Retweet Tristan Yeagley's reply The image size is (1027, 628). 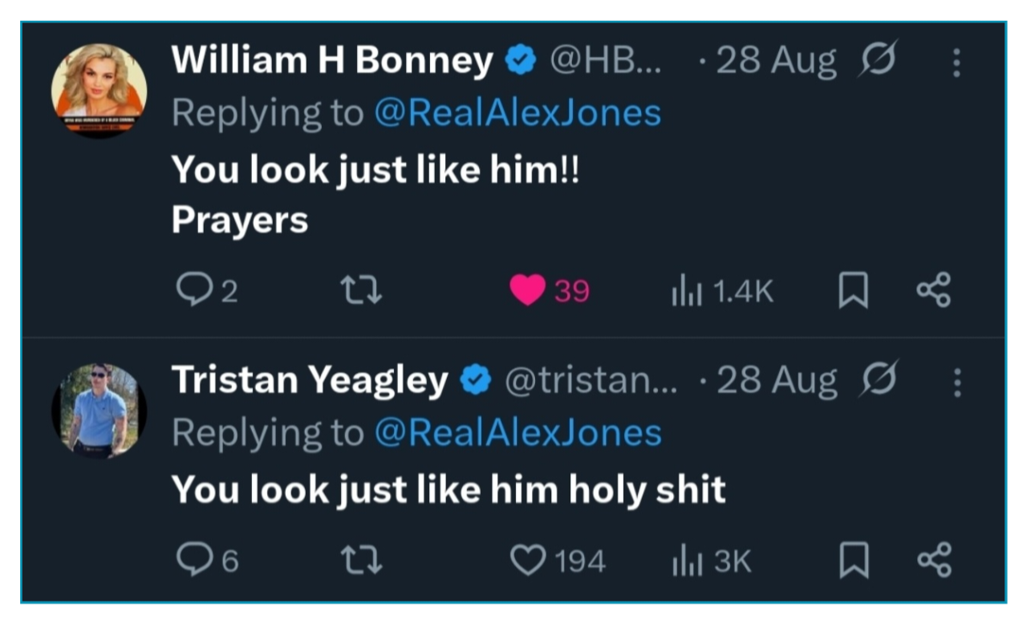click(362, 560)
